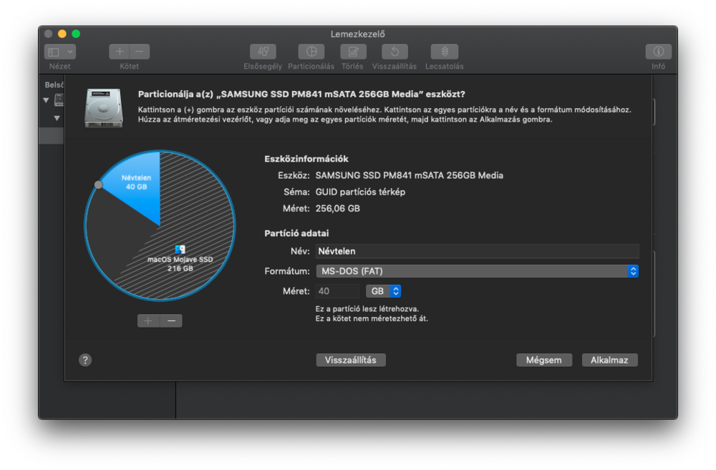Add a partition with the plus button
Image resolution: width=716 pixels, height=470 pixels.
click(148, 320)
